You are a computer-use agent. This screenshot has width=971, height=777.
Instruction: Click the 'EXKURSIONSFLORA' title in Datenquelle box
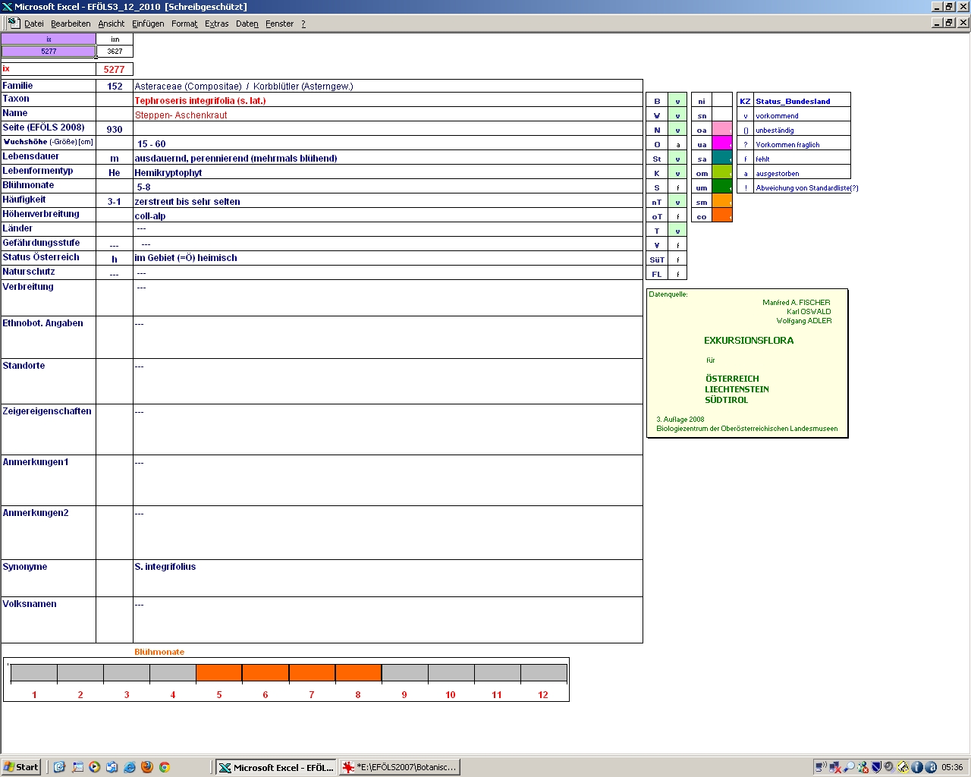click(749, 341)
